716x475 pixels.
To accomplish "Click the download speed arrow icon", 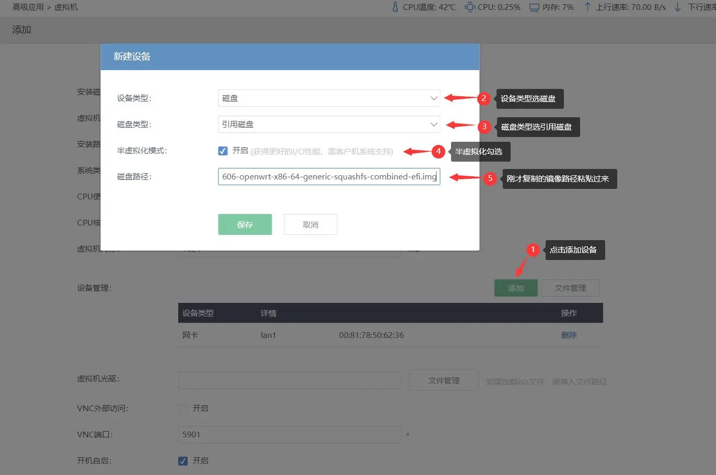I will (x=677, y=7).
